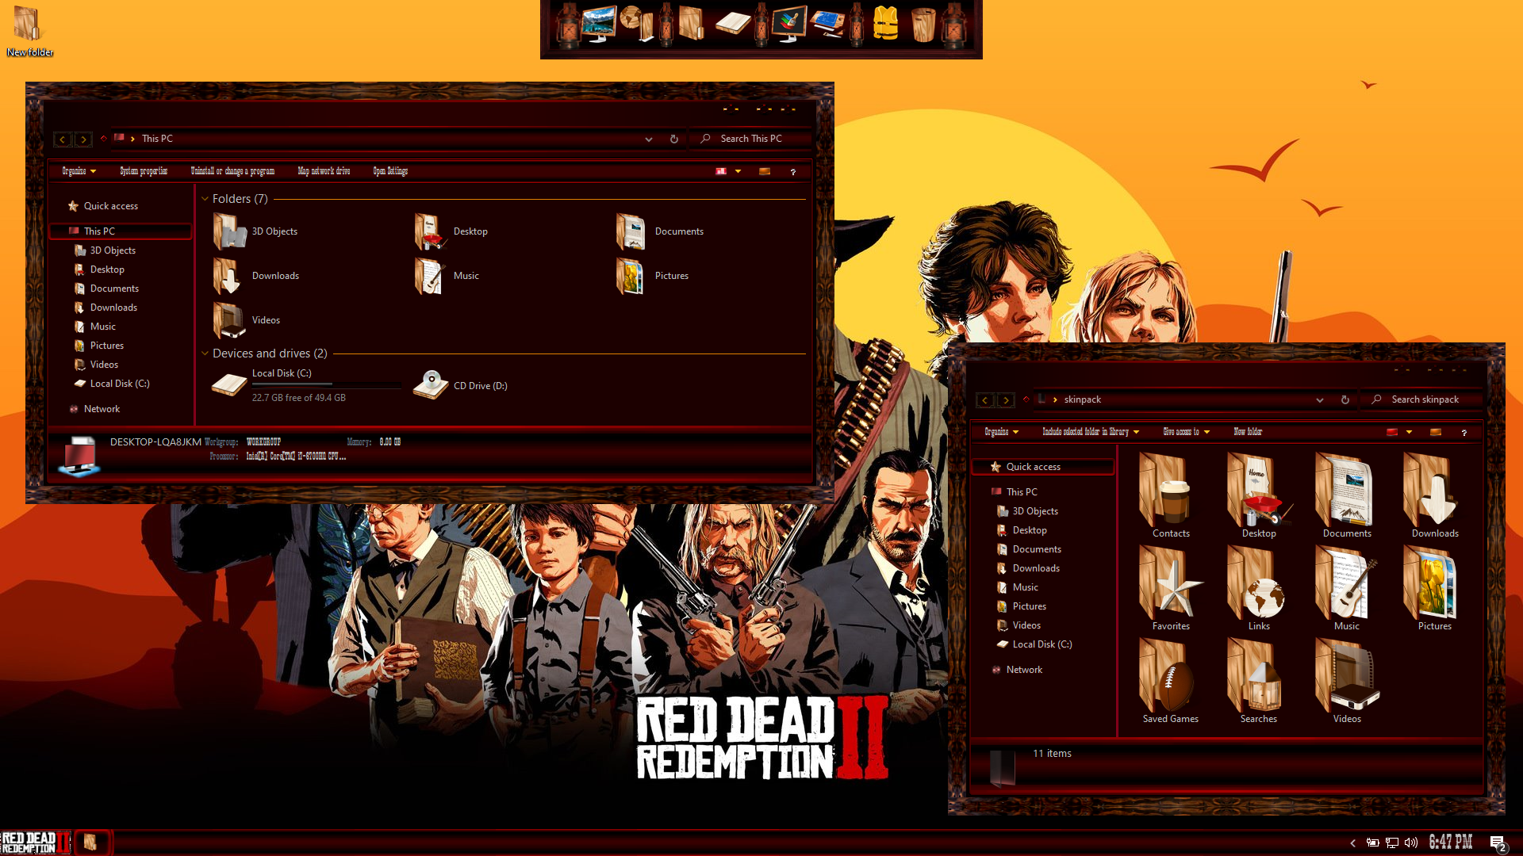The height and width of the screenshot is (856, 1523).
Task: Toggle preview pane in This PC window
Action: click(765, 171)
